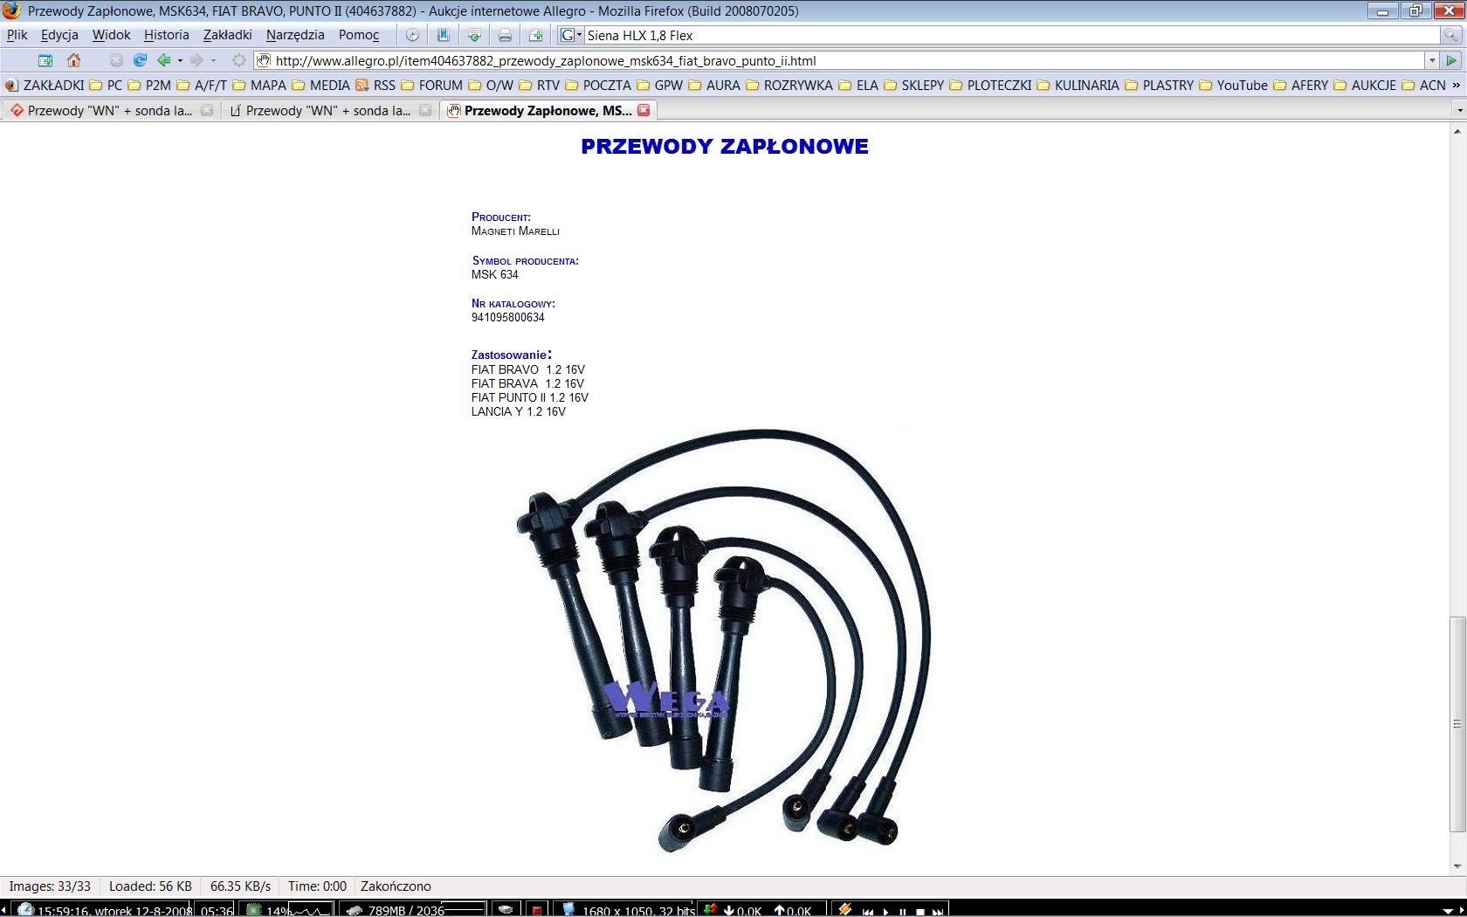1467x917 pixels.
Task: Open the PLOTECZKI bookmarks folder
Action: [989, 85]
